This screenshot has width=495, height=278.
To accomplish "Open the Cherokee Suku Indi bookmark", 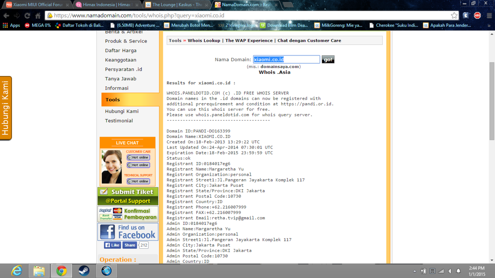I will pyautogui.click(x=393, y=25).
